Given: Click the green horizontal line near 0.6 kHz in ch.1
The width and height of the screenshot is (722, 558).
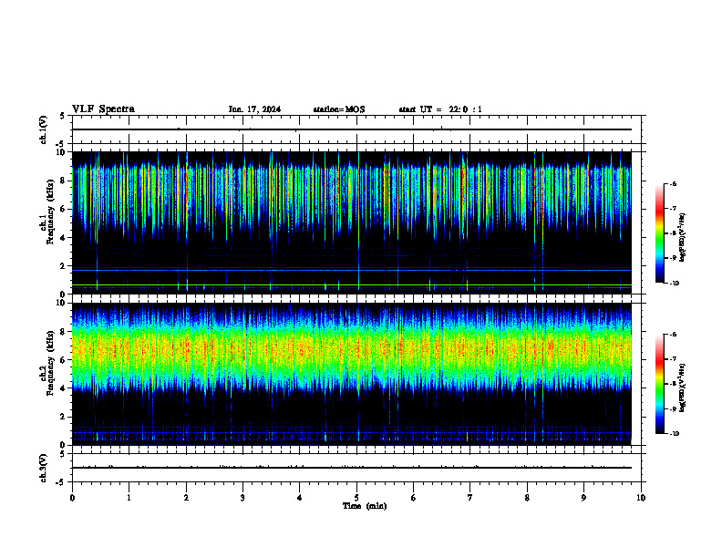Looking at the screenshot, I should click(x=352, y=285).
